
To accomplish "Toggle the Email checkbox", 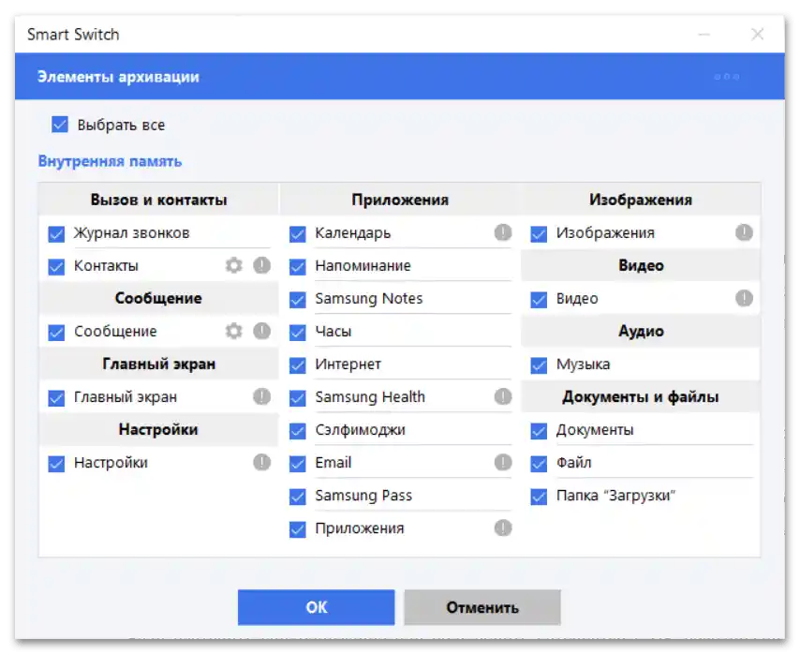I will pos(298,464).
